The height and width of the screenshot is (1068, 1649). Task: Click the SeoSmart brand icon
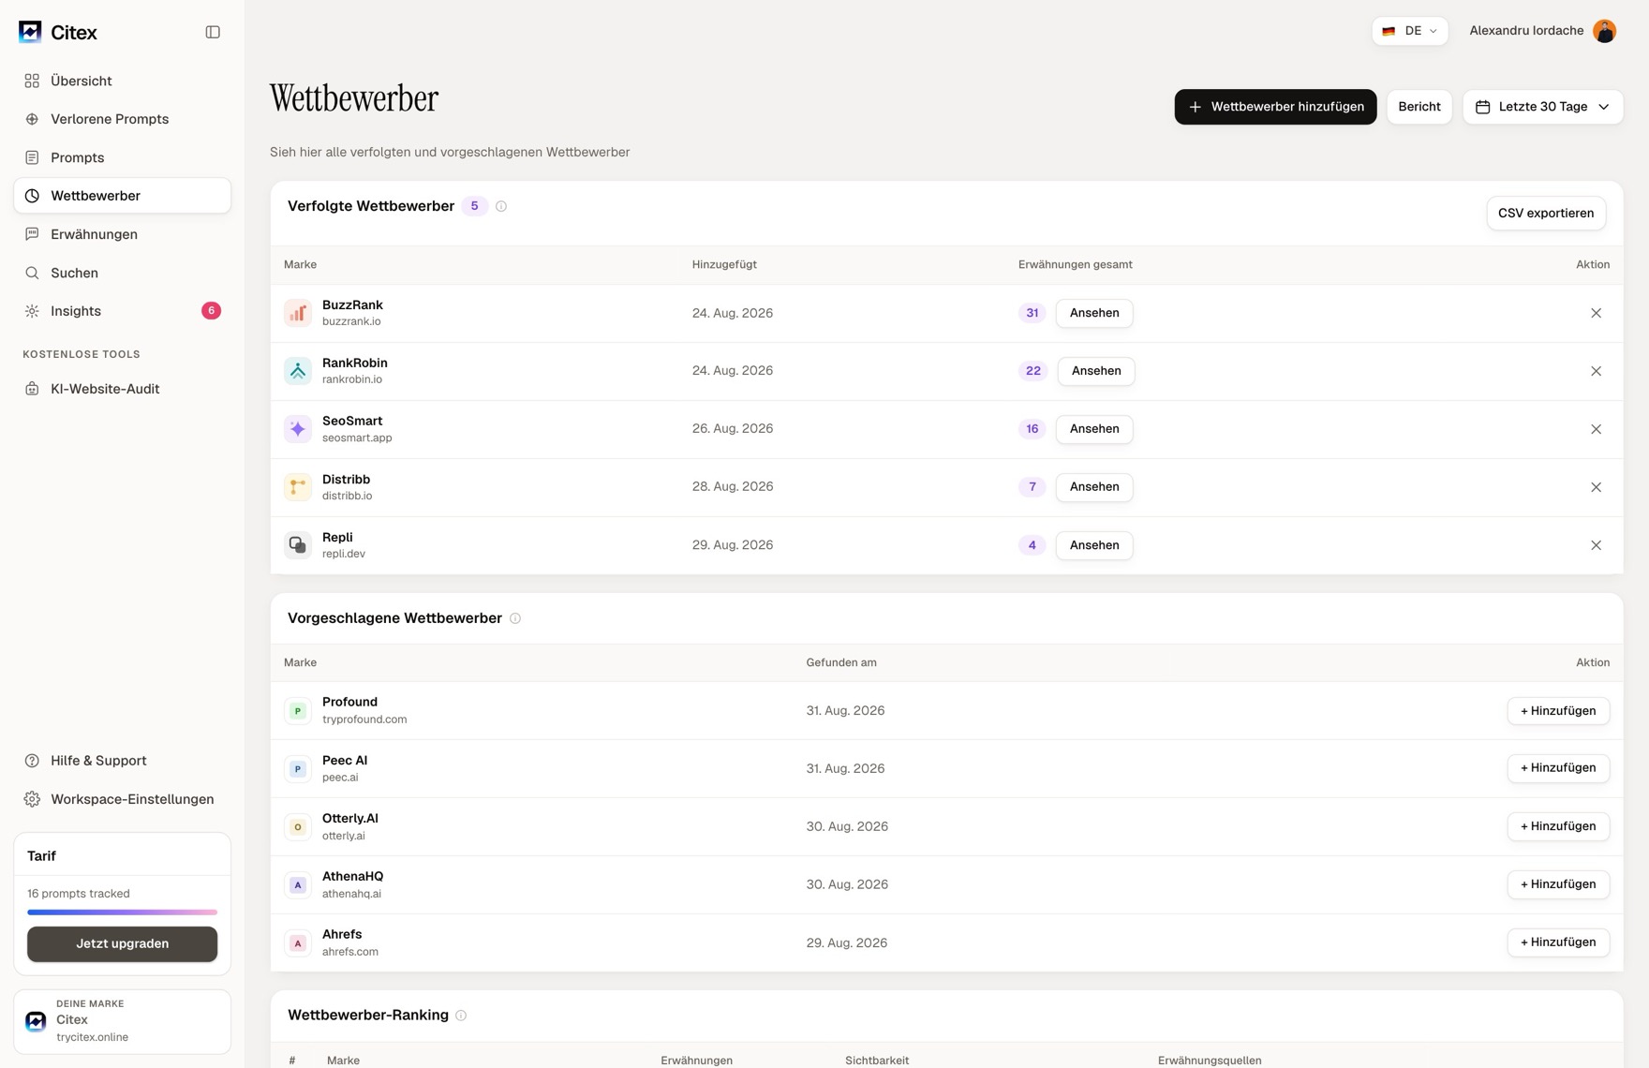[298, 429]
